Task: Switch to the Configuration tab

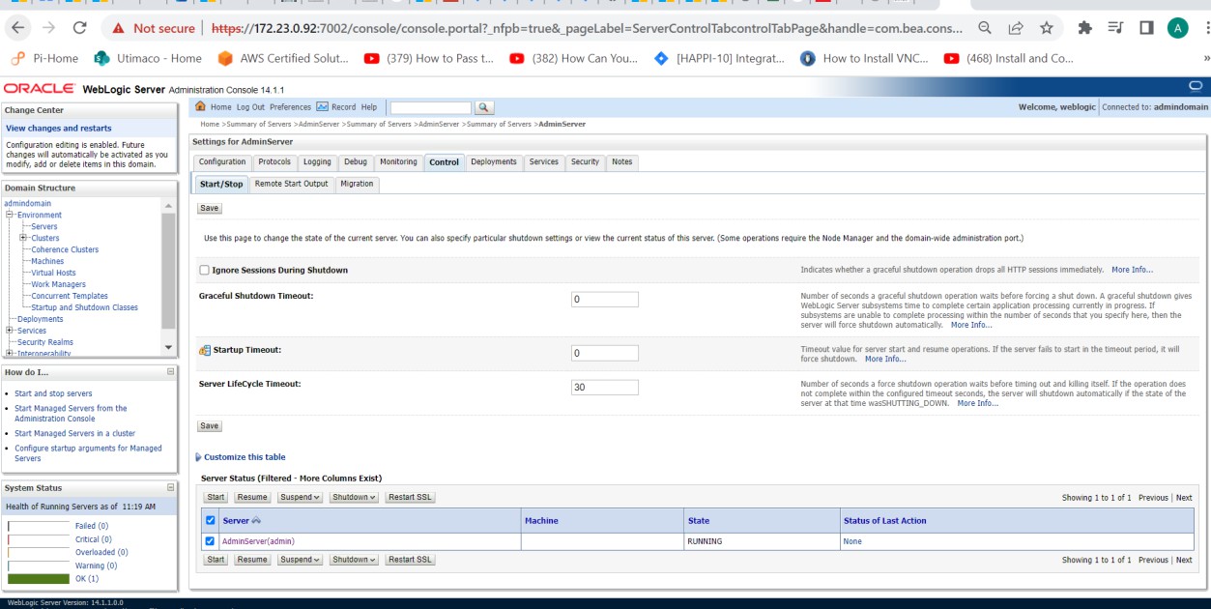Action: click(222, 162)
